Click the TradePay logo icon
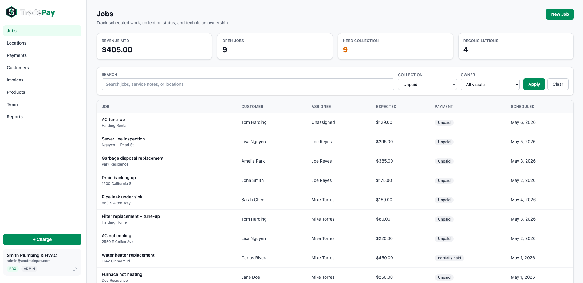 11,12
